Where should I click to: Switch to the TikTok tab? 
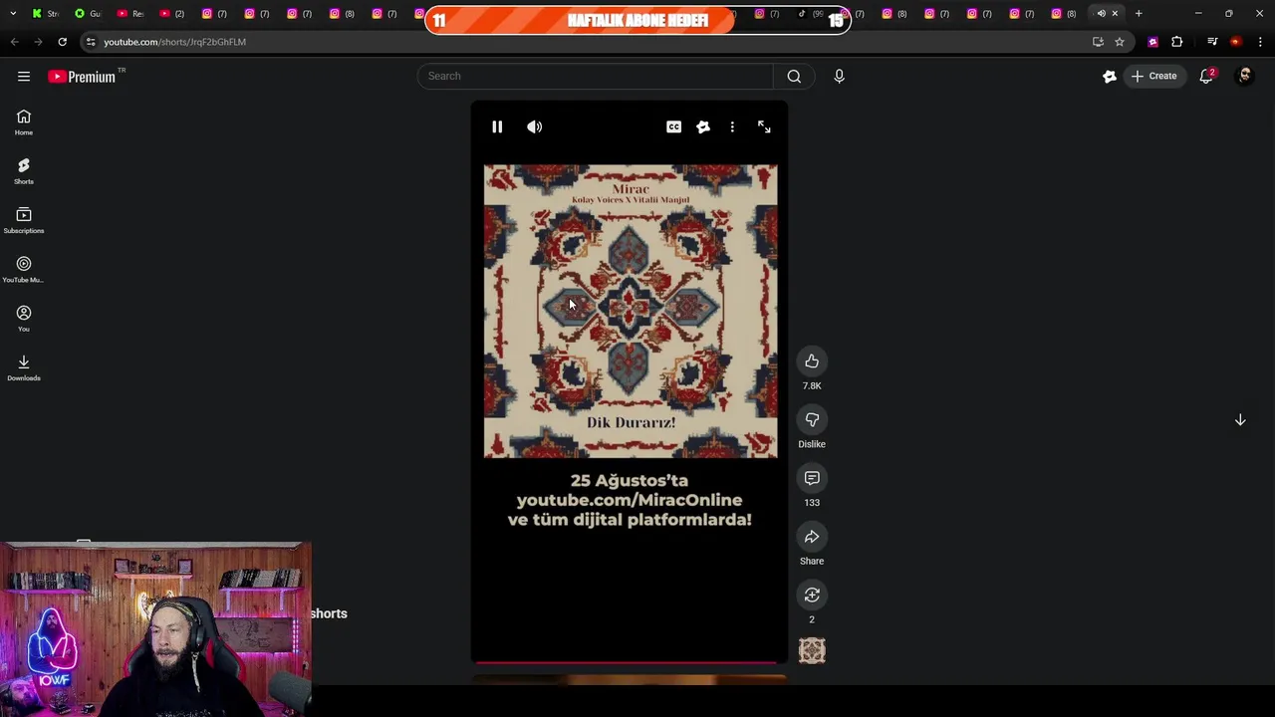(x=810, y=13)
